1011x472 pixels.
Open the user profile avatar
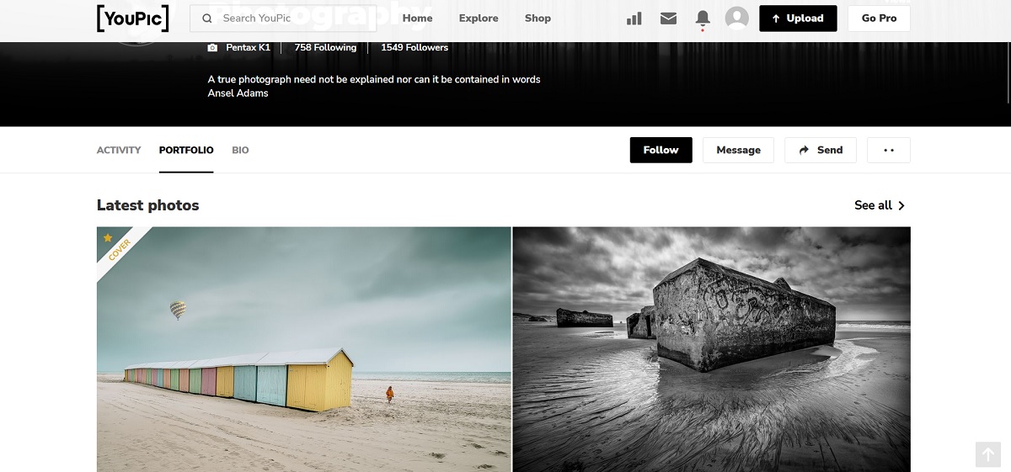[737, 19]
